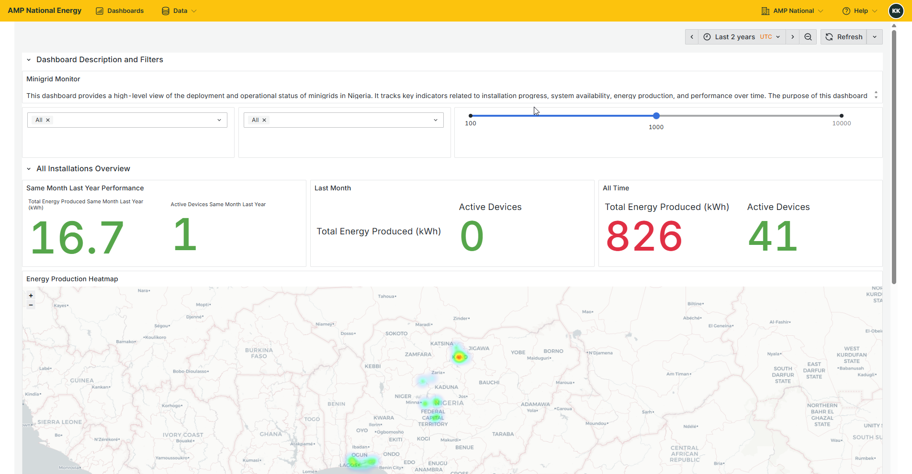912x474 pixels.
Task: Collapse the Dashboard Description and Filters section
Action: click(x=29, y=60)
